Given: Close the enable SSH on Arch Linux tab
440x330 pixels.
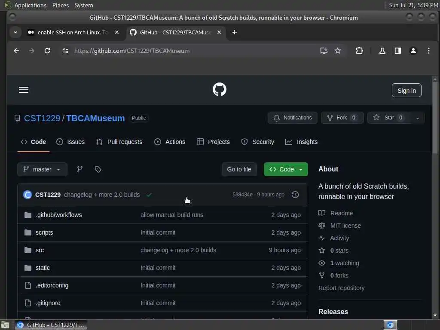Looking at the screenshot, I should click(117, 32).
